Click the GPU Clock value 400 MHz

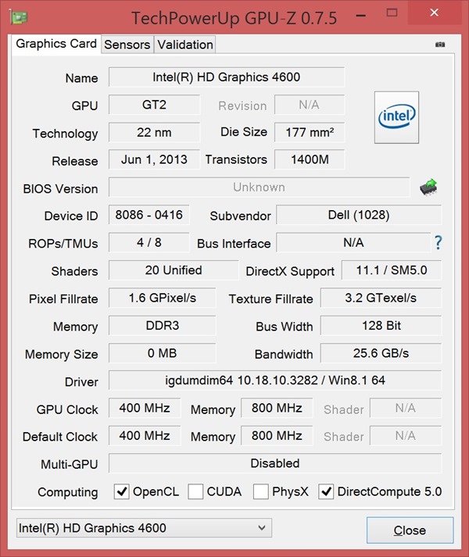[x=145, y=408]
